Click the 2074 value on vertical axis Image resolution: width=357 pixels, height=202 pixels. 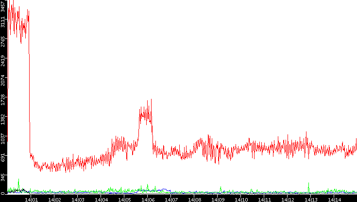tap(3, 80)
